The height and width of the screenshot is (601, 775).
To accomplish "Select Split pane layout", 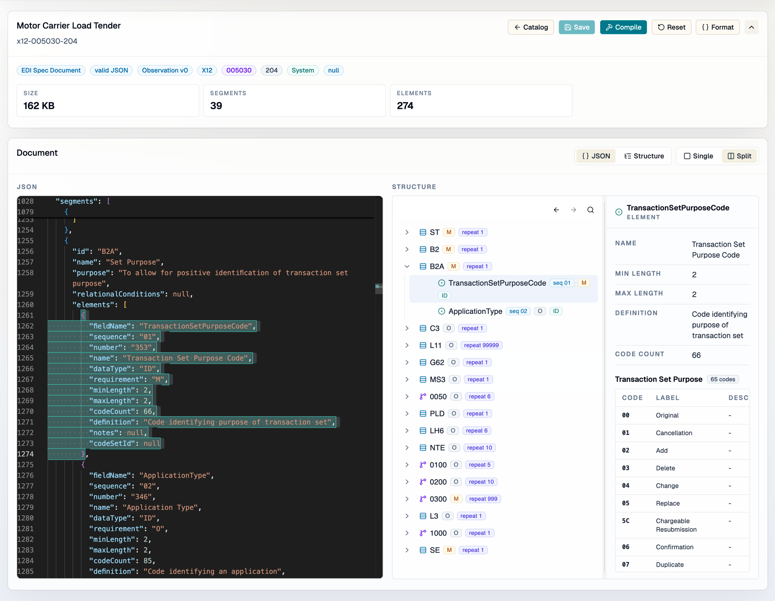I will (739, 156).
